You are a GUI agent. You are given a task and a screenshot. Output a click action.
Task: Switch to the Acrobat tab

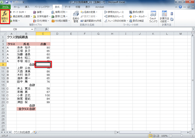click(x=100, y=7)
